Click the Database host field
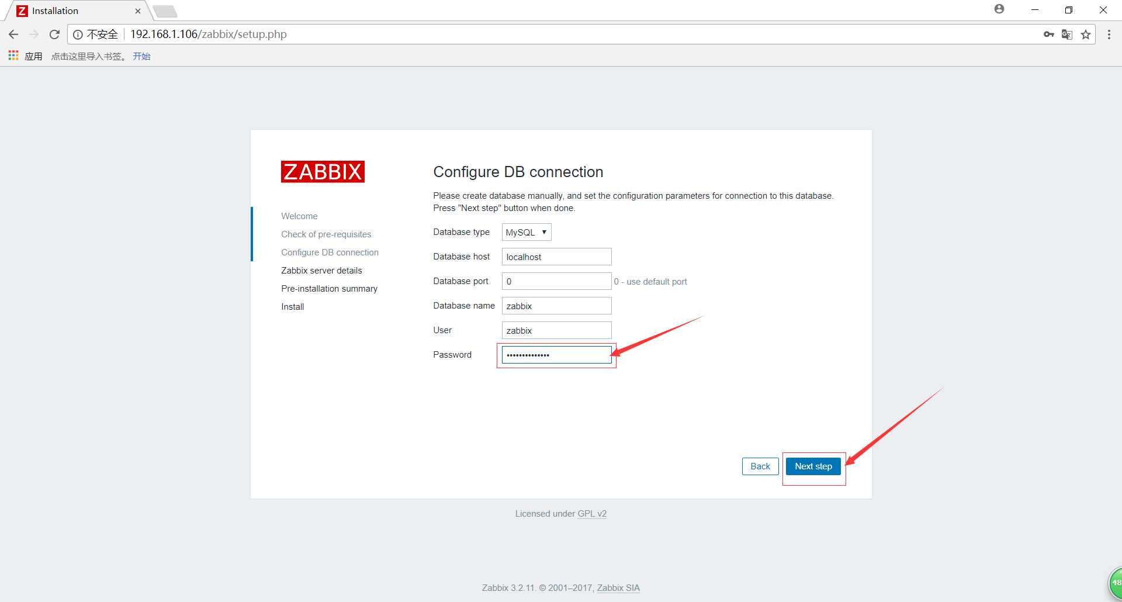1122x602 pixels. (557, 257)
